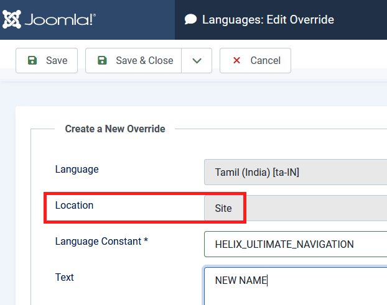
Task: Click the Languages: Edit Override heading
Action: click(x=268, y=20)
